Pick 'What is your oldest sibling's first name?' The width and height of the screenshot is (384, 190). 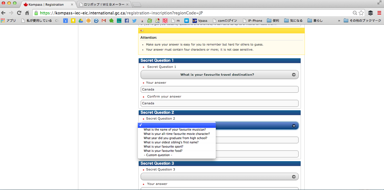171,142
